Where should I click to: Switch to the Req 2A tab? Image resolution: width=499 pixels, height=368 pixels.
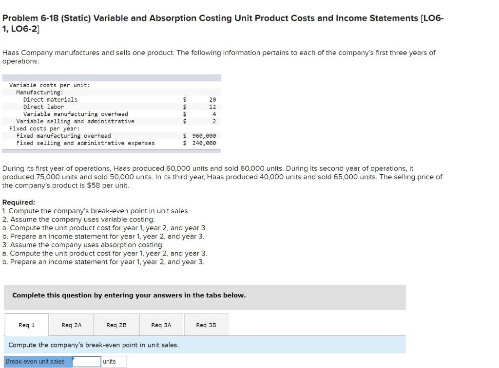click(x=71, y=325)
